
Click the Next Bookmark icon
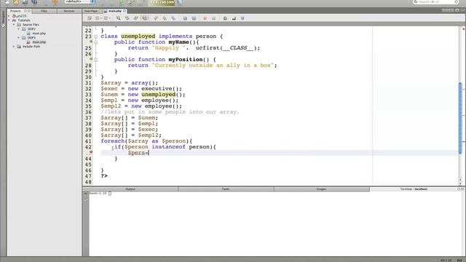coord(165,18)
